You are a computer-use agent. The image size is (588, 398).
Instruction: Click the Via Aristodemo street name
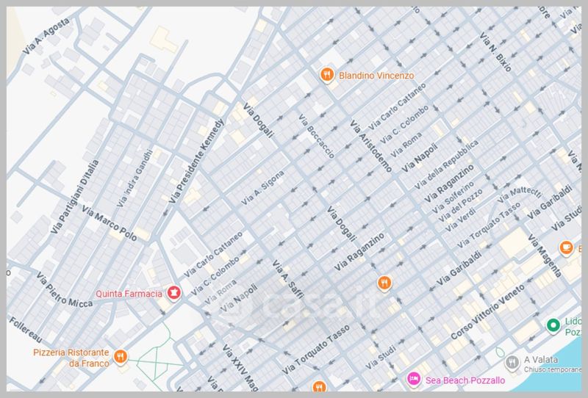[x=369, y=145]
